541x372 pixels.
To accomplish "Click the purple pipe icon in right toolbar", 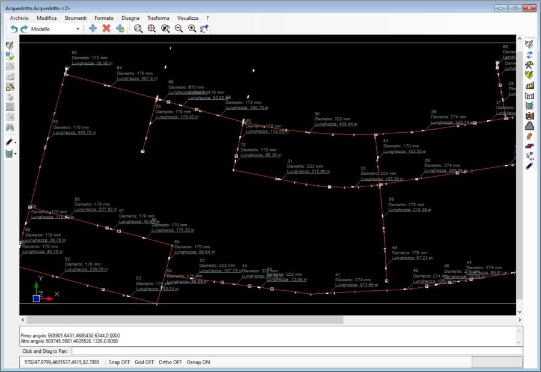I will [529, 166].
